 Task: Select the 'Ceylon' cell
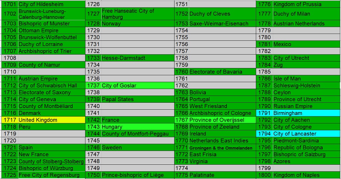click(x=307, y=92)
